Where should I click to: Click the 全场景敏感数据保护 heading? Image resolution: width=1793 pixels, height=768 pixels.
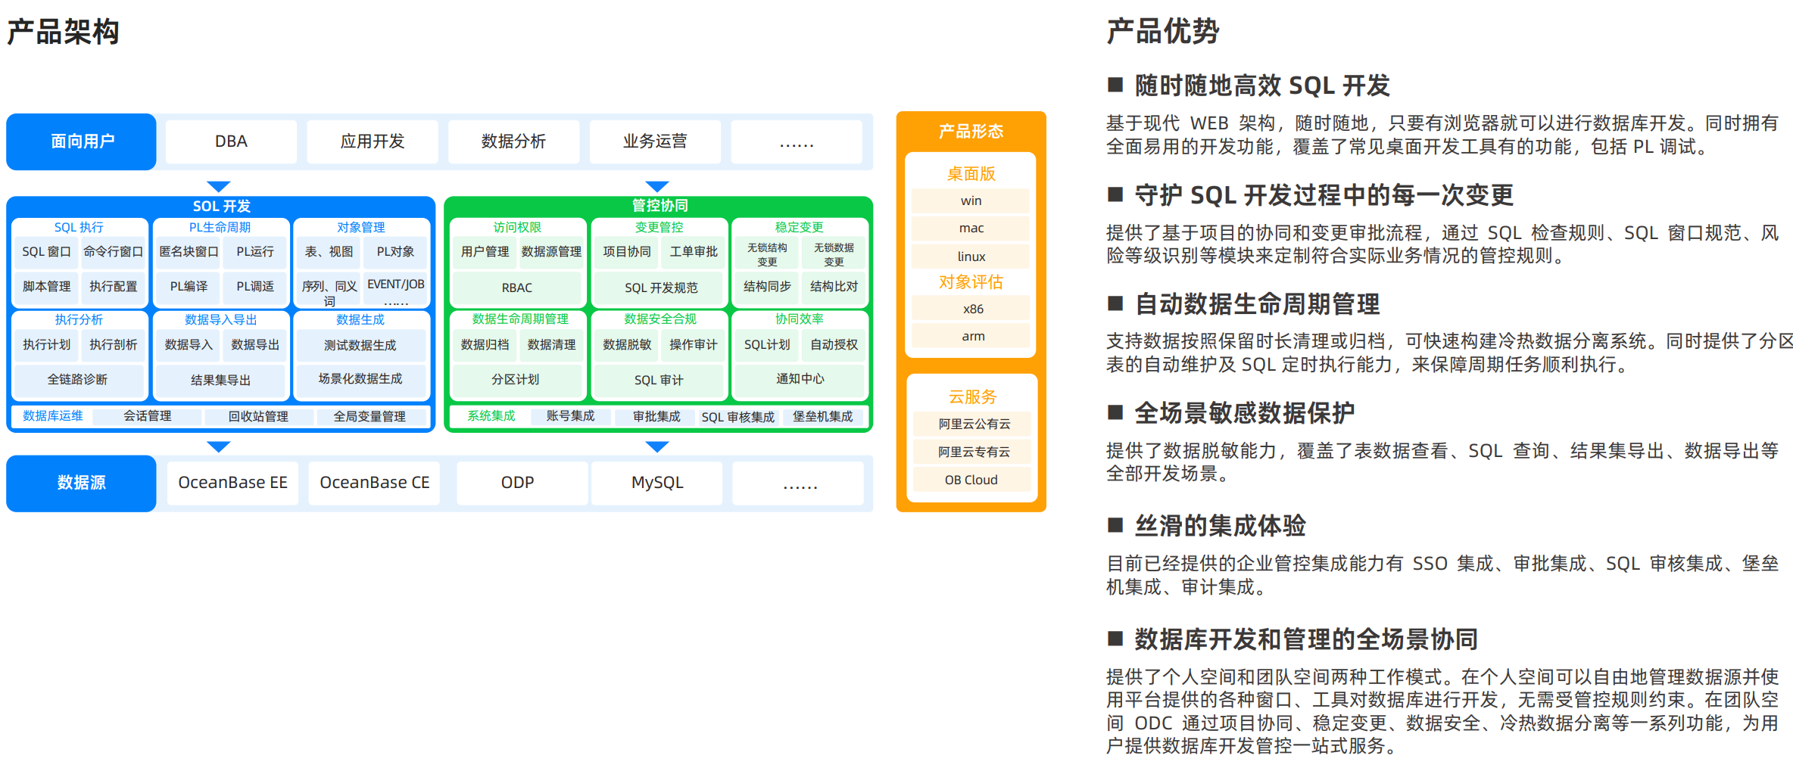pyautogui.click(x=1245, y=413)
